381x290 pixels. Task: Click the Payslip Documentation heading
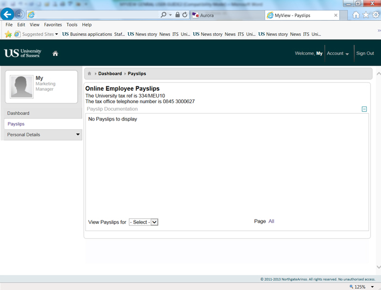click(112, 109)
